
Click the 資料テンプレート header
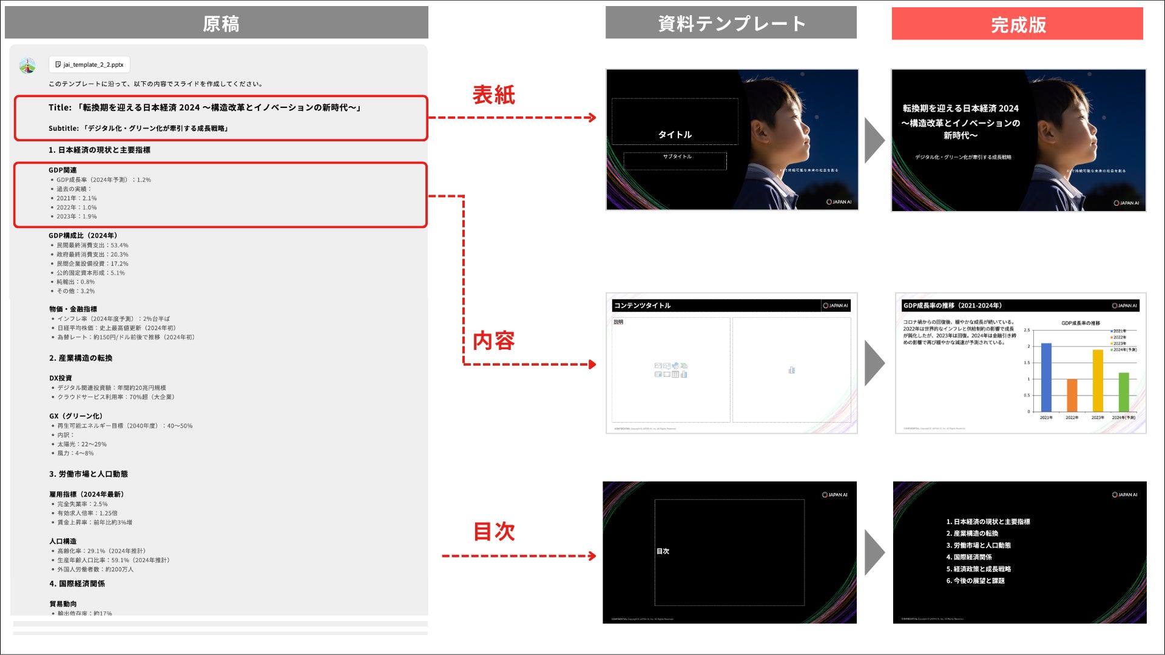pyautogui.click(x=731, y=23)
